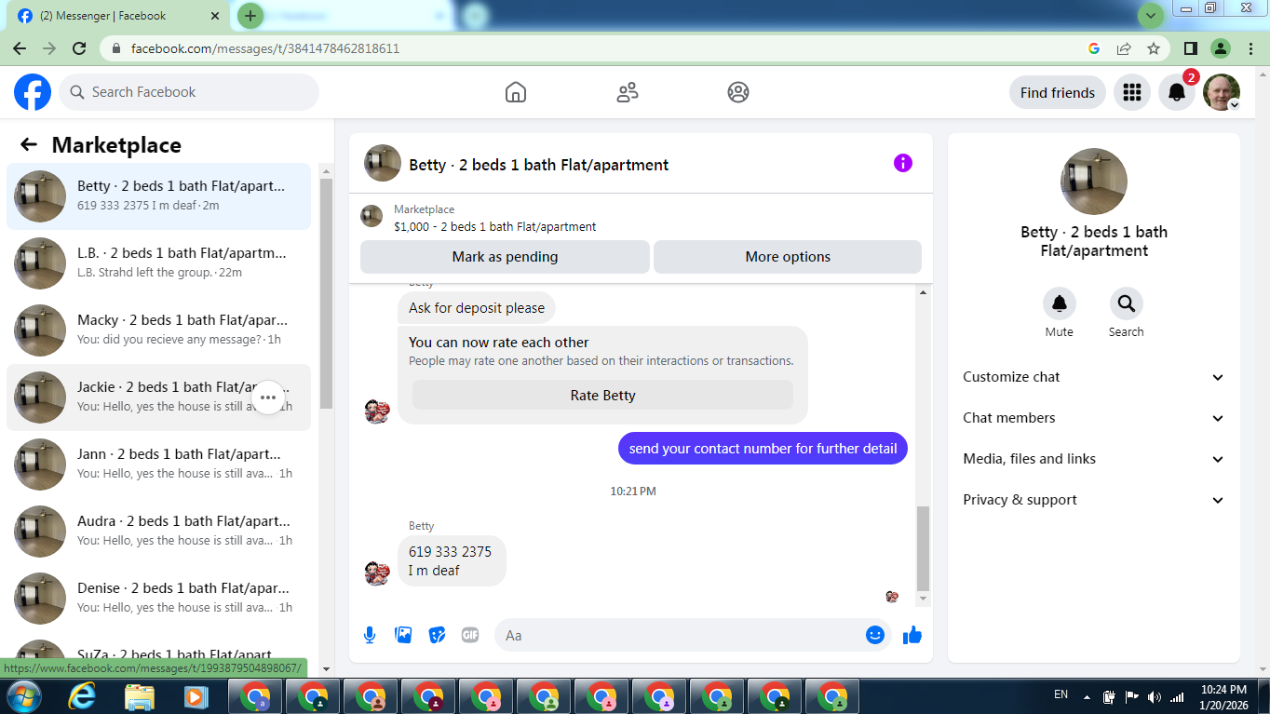This screenshot has width=1270, height=714.
Task: Expand Media, files and links section
Action: pos(1094,459)
